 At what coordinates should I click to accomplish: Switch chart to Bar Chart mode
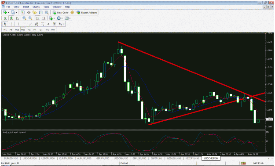click(x=5, y=18)
